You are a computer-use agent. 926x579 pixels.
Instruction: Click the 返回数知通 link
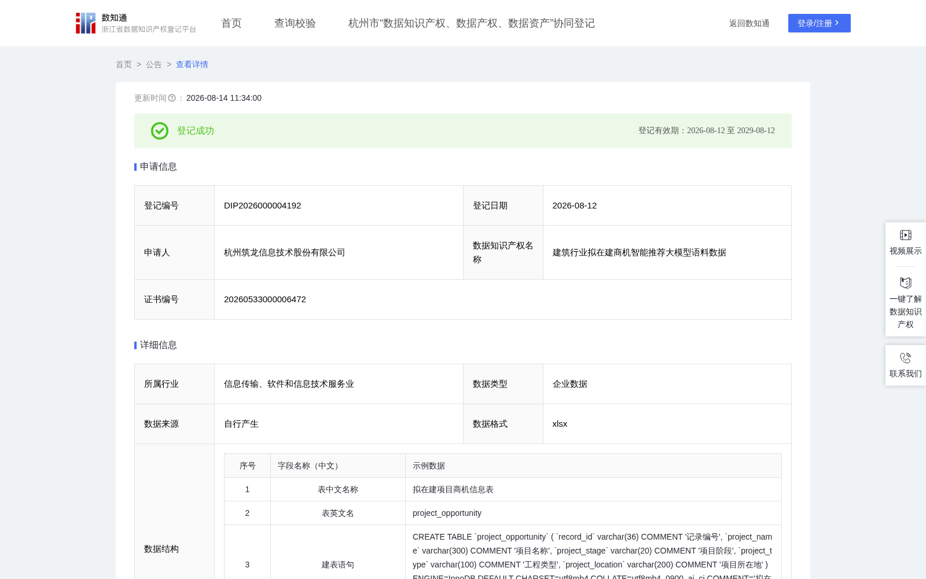click(x=749, y=23)
